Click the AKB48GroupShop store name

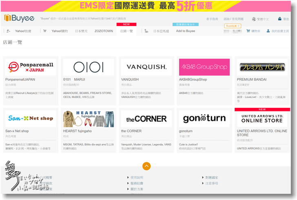pos(193,80)
